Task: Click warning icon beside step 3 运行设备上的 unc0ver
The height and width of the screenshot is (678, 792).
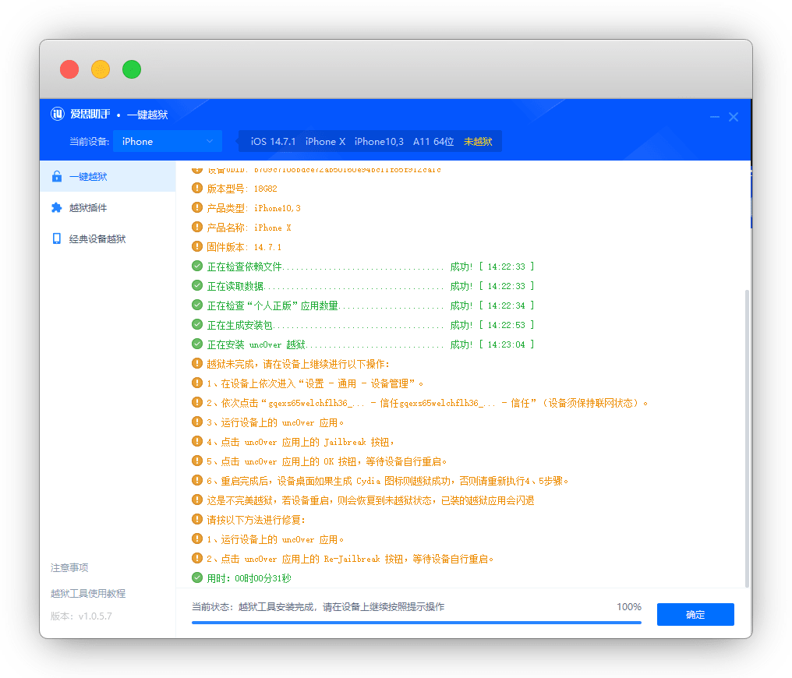Action: click(x=197, y=422)
